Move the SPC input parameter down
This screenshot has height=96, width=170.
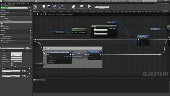click(x=25, y=71)
